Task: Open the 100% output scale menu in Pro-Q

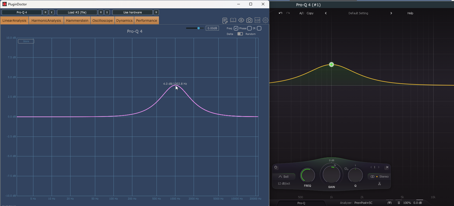Action: click(x=407, y=203)
